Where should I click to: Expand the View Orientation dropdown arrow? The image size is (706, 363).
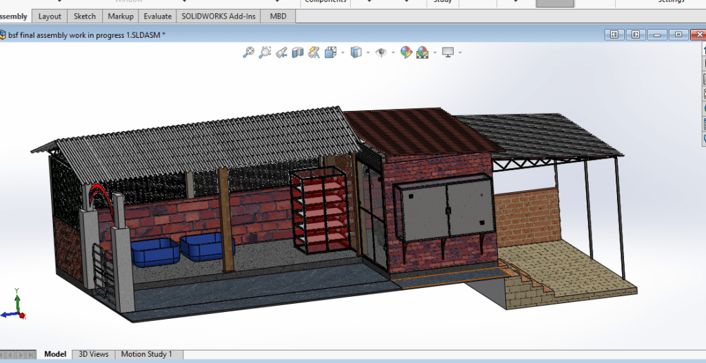pos(343,53)
